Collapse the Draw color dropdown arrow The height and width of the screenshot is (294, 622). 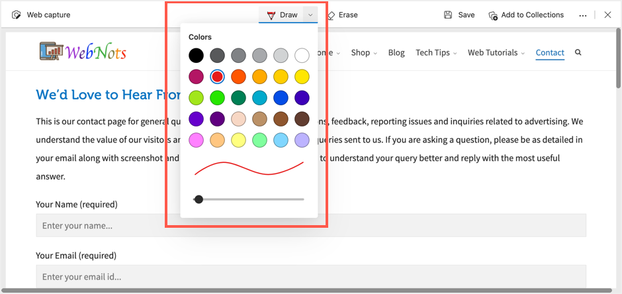point(310,15)
